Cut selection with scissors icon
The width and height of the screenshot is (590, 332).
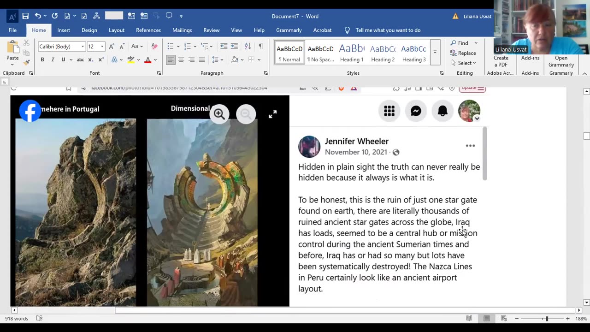(26, 43)
